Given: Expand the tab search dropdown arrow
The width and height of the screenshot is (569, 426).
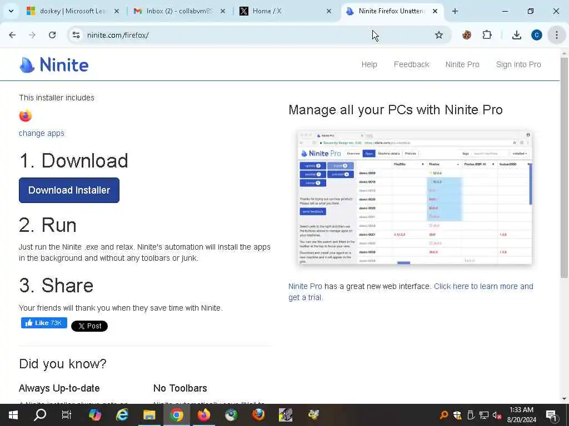Looking at the screenshot, I should pyautogui.click(x=11, y=11).
